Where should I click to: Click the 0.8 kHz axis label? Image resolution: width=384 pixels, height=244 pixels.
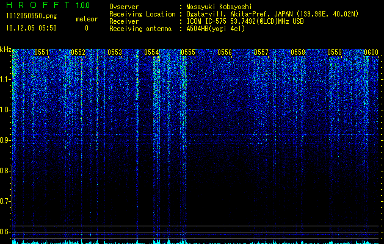5,171
